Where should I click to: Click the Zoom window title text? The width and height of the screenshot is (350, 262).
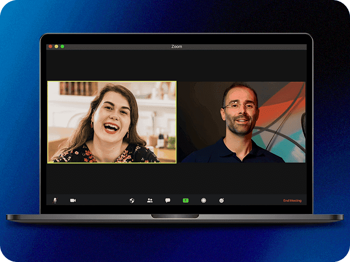[x=177, y=46]
